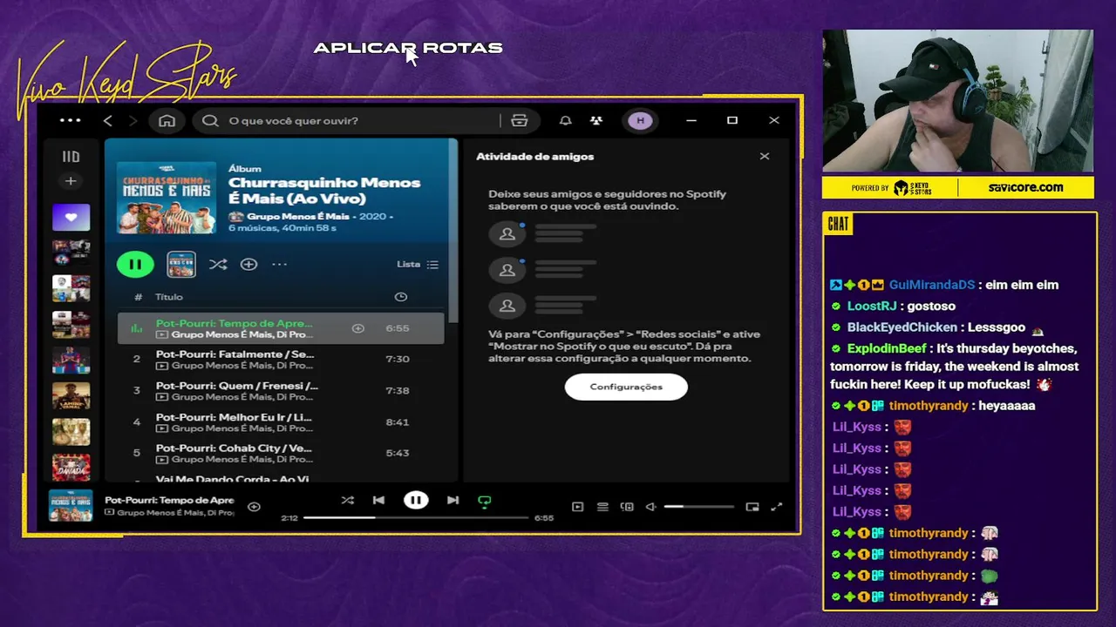Click the streamer webcam feed

(x=957, y=101)
